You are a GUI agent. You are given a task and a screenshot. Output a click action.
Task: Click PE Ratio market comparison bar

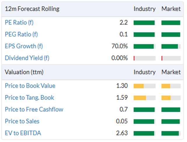point(171,23)
